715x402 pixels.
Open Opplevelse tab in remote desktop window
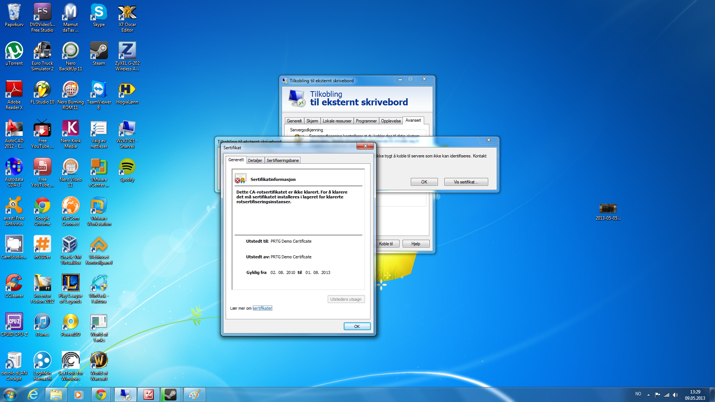click(391, 121)
